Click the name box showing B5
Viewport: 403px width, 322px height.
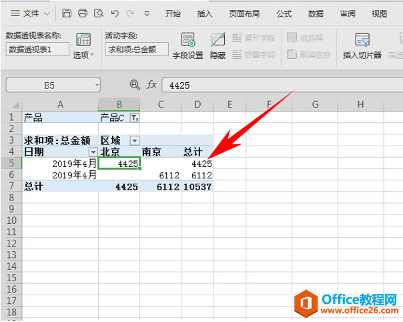(49, 86)
